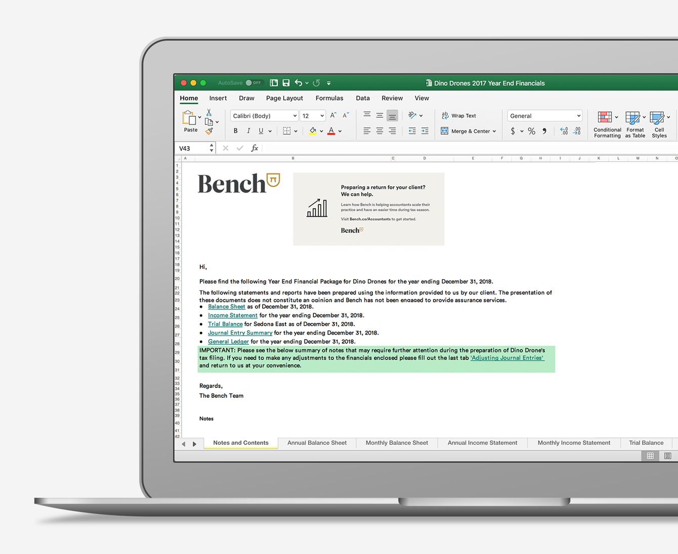The width and height of the screenshot is (678, 554).
Task: Click the Percent Style icon
Action: click(x=531, y=131)
